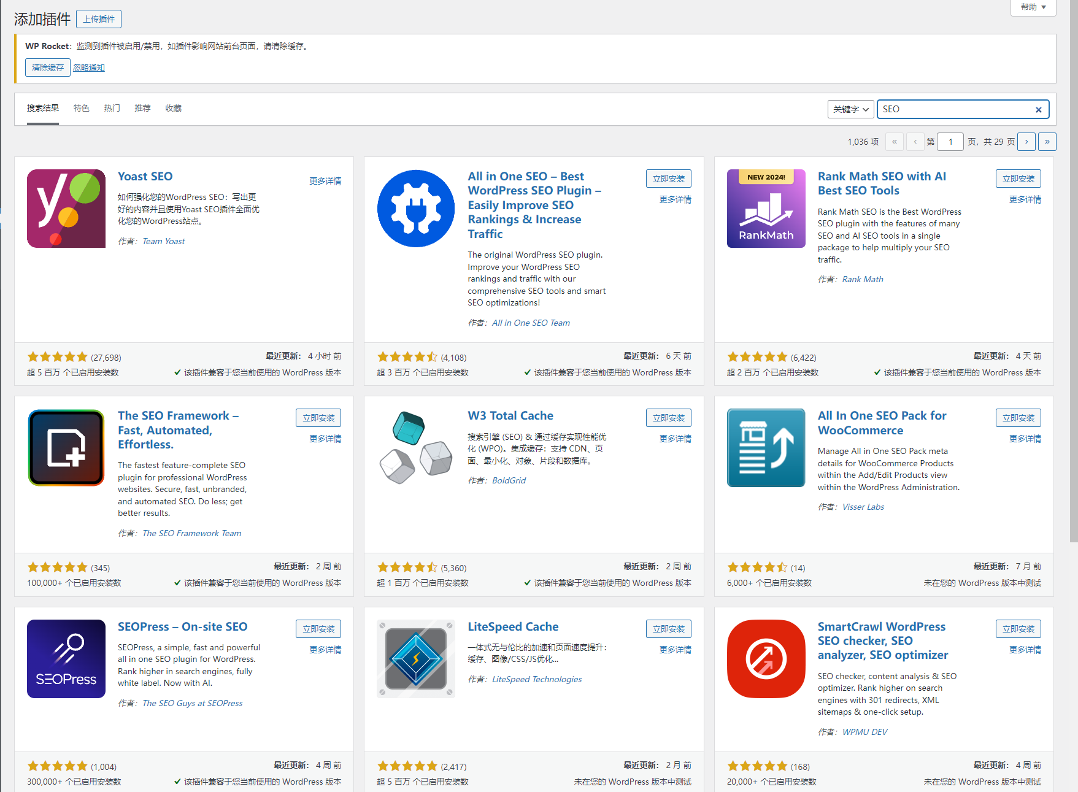Switch to the 收藏 tab
This screenshot has width=1078, height=792.
tap(173, 108)
